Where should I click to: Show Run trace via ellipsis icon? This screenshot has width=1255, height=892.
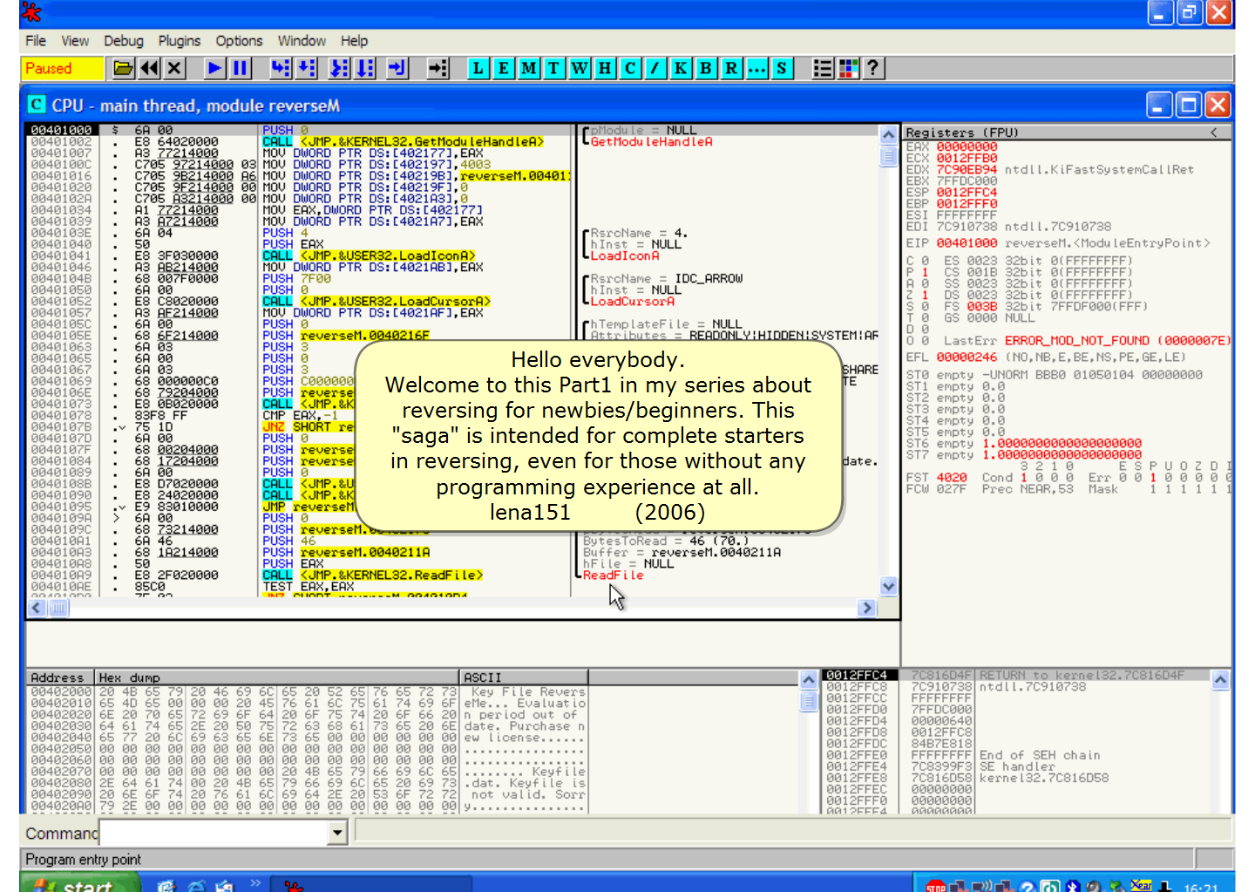point(756,68)
